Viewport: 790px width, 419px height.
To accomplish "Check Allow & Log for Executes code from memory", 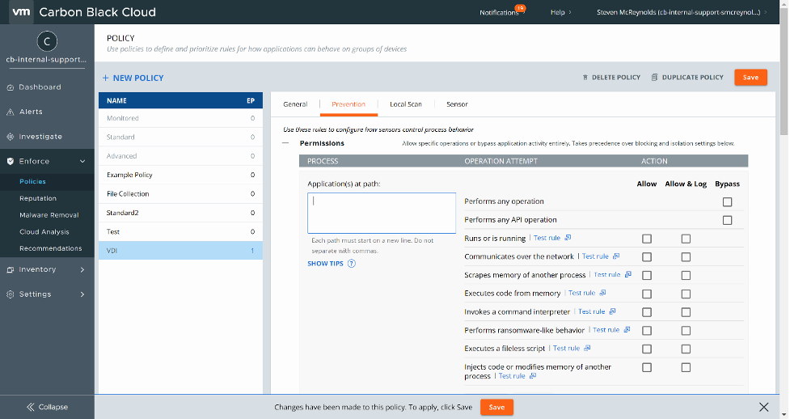I will point(686,294).
